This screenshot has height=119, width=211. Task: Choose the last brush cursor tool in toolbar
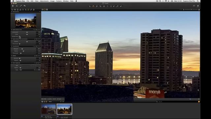point(121,6)
